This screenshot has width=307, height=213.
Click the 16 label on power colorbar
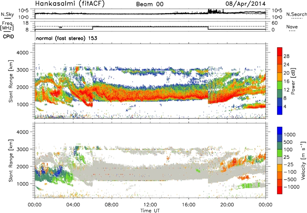pyautogui.click(x=286, y=82)
